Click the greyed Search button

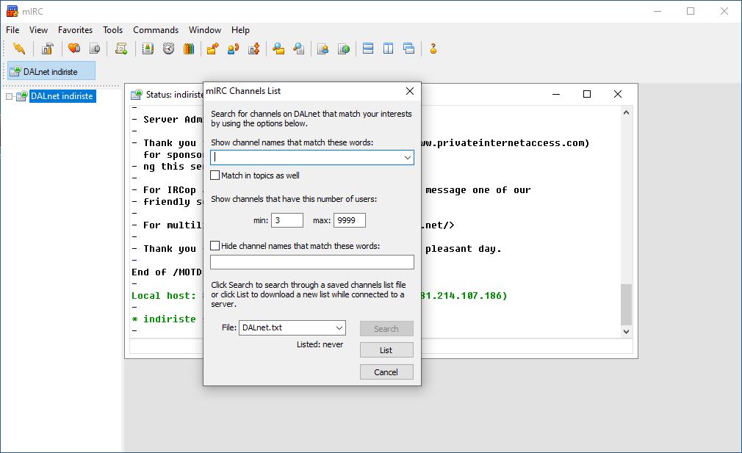point(386,329)
